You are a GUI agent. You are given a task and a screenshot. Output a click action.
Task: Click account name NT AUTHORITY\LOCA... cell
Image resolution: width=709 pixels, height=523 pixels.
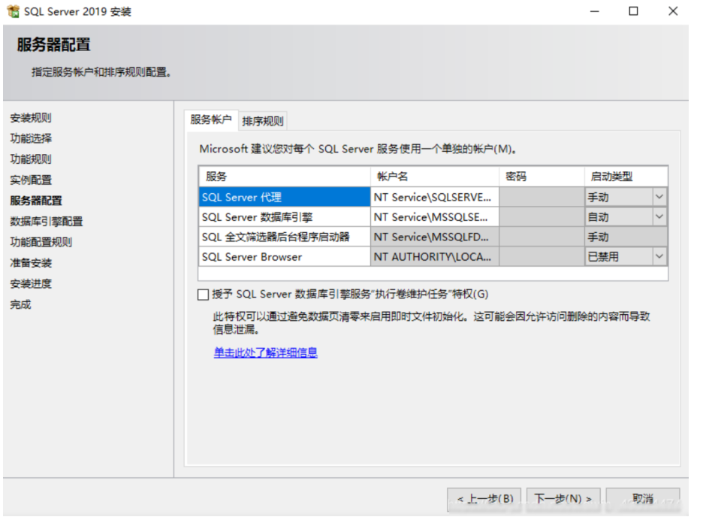435,256
